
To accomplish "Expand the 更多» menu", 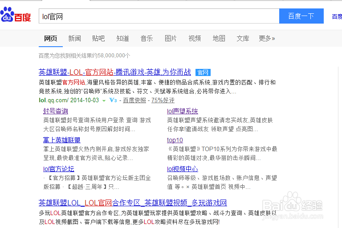I will [x=267, y=39].
